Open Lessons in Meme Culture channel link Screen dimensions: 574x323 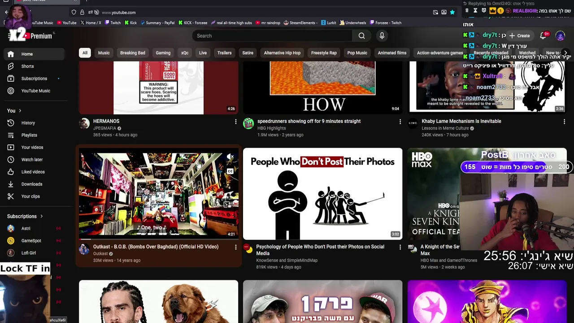[x=445, y=128]
